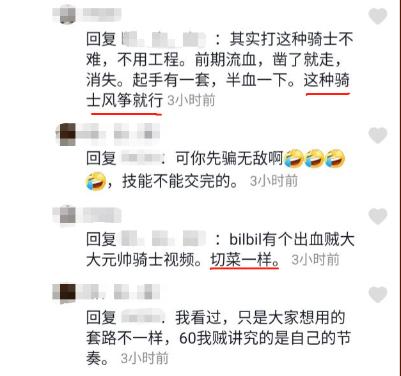Open replied-to user before 可你先骗无敌啊

pos(141,158)
